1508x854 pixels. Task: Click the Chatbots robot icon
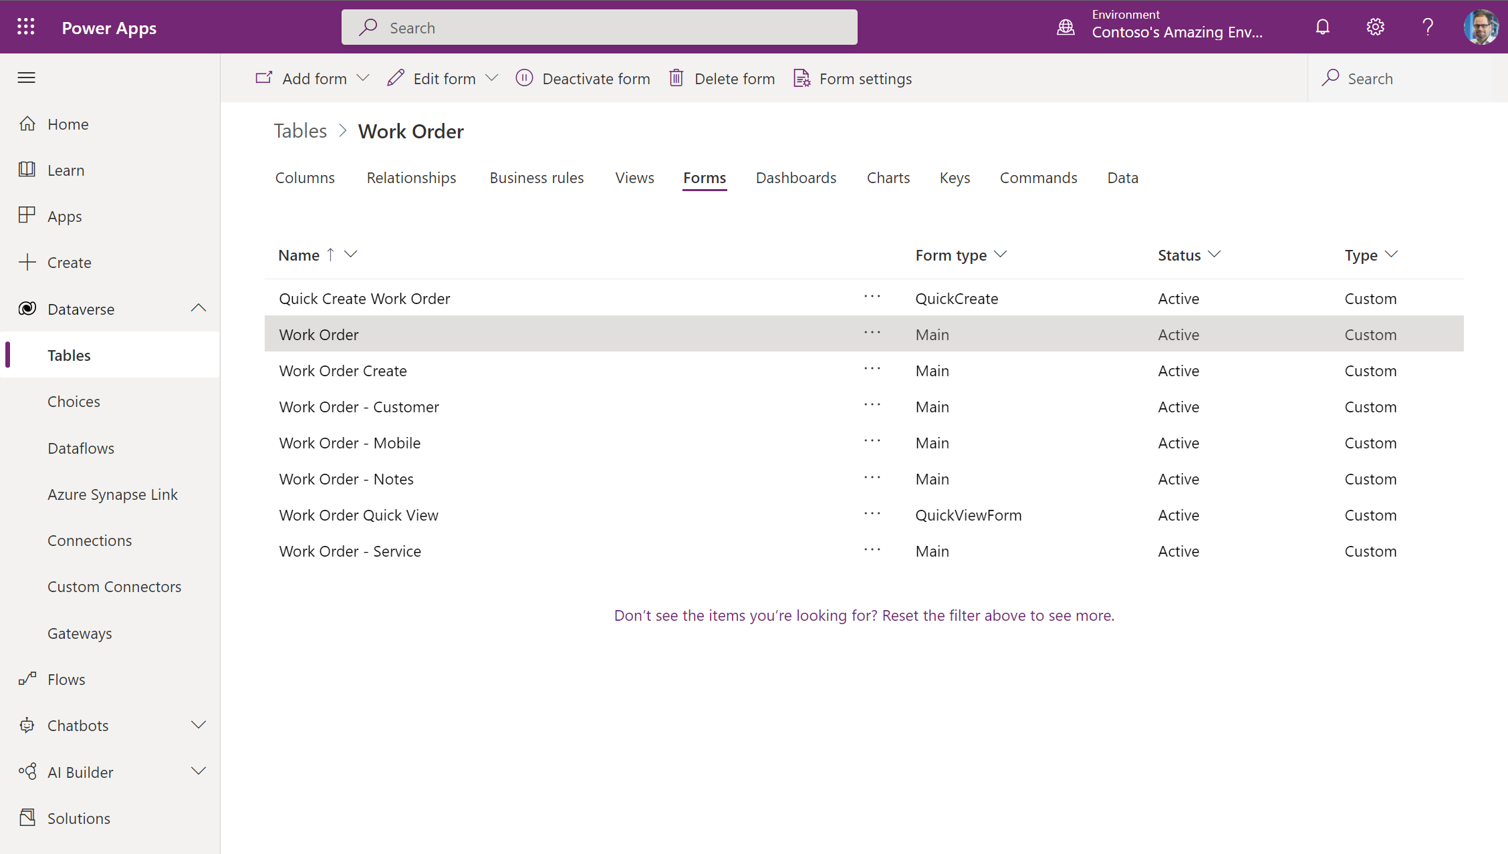27,725
